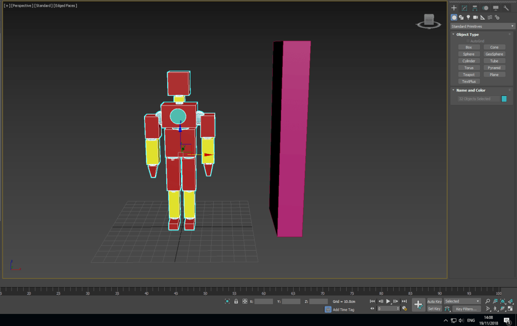The width and height of the screenshot is (517, 326).
Task: Open the Hierarchy panel
Action: pos(474,8)
